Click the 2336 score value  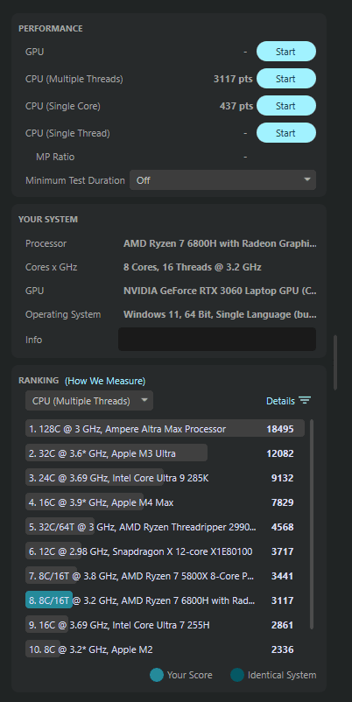pyautogui.click(x=283, y=649)
